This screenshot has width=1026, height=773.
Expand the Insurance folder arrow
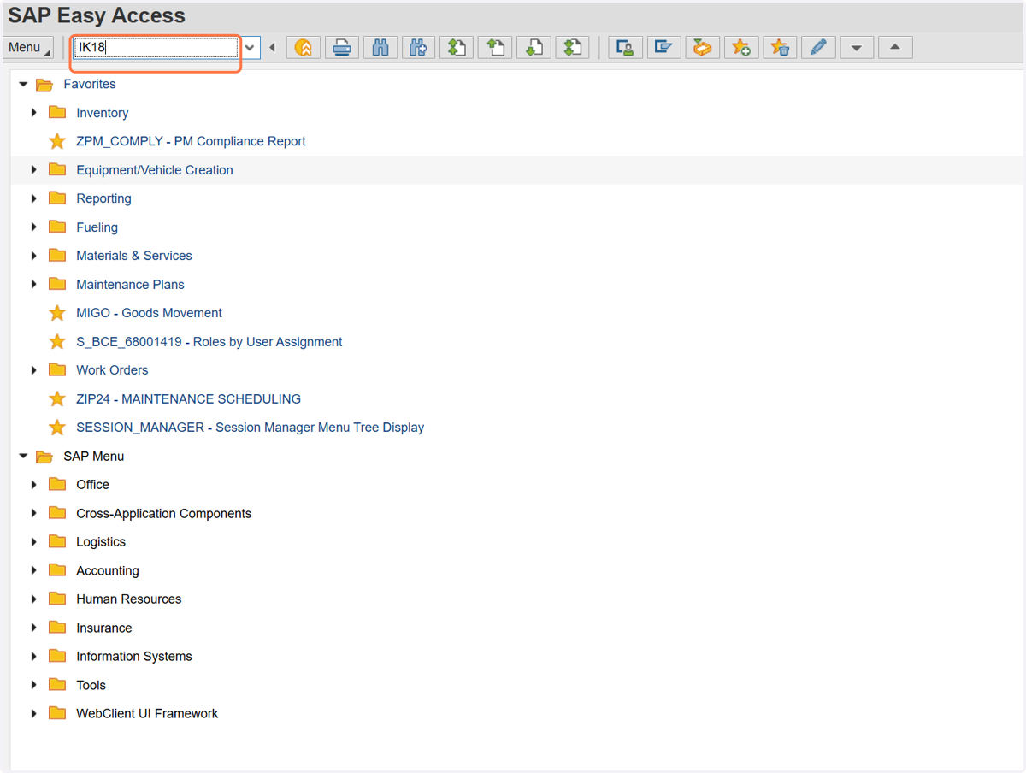tap(34, 628)
